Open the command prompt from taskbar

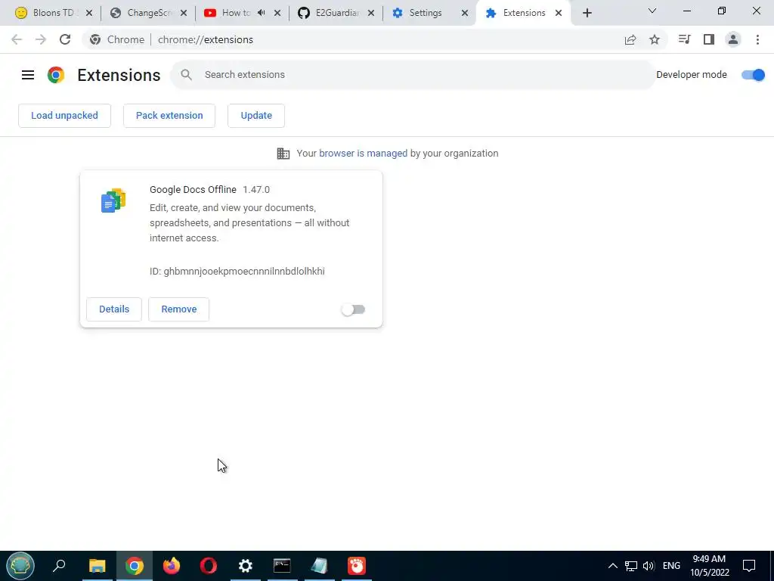pyautogui.click(x=282, y=566)
